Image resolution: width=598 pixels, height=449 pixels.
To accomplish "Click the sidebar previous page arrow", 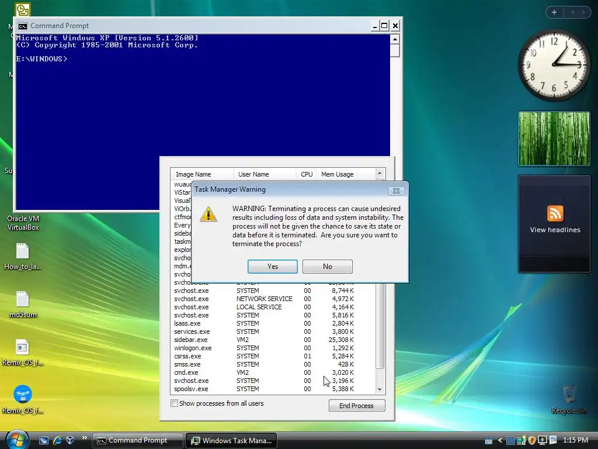I will pos(572,12).
